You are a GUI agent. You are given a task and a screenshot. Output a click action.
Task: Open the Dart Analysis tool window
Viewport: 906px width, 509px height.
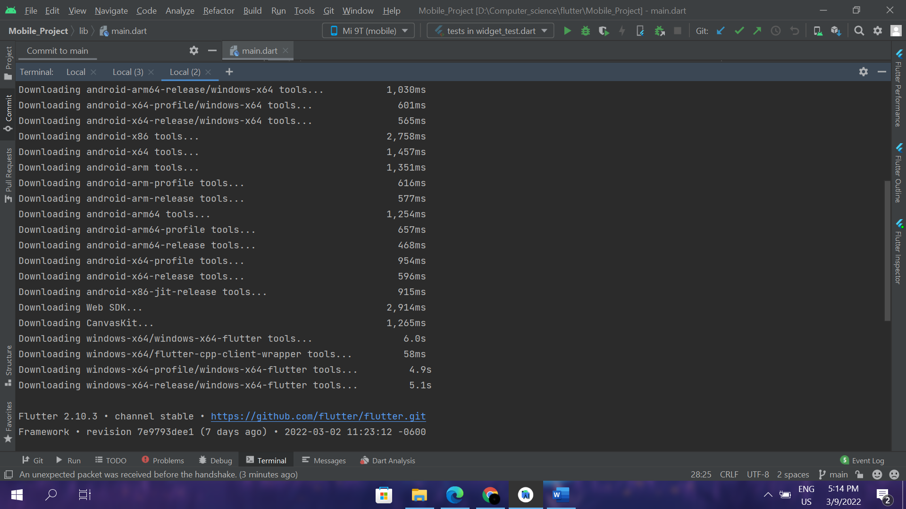pyautogui.click(x=388, y=460)
